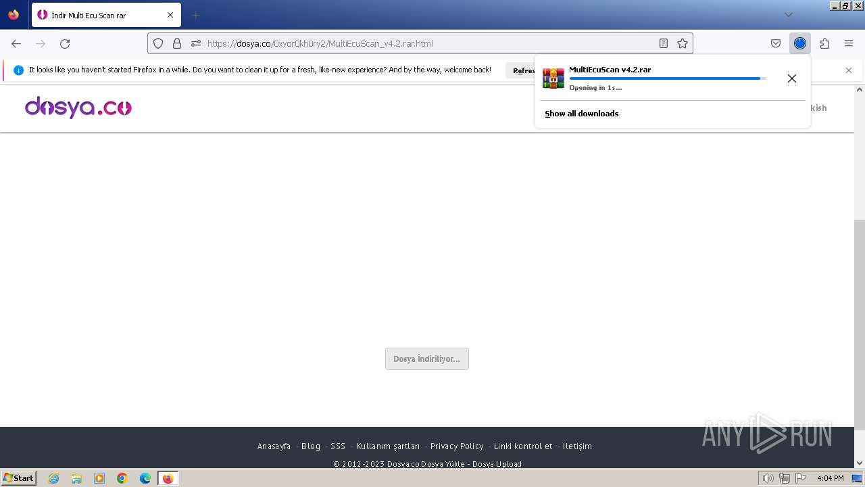This screenshot has height=487, width=865.
Task: Click the scrollbar down arrow
Action: [x=860, y=463]
